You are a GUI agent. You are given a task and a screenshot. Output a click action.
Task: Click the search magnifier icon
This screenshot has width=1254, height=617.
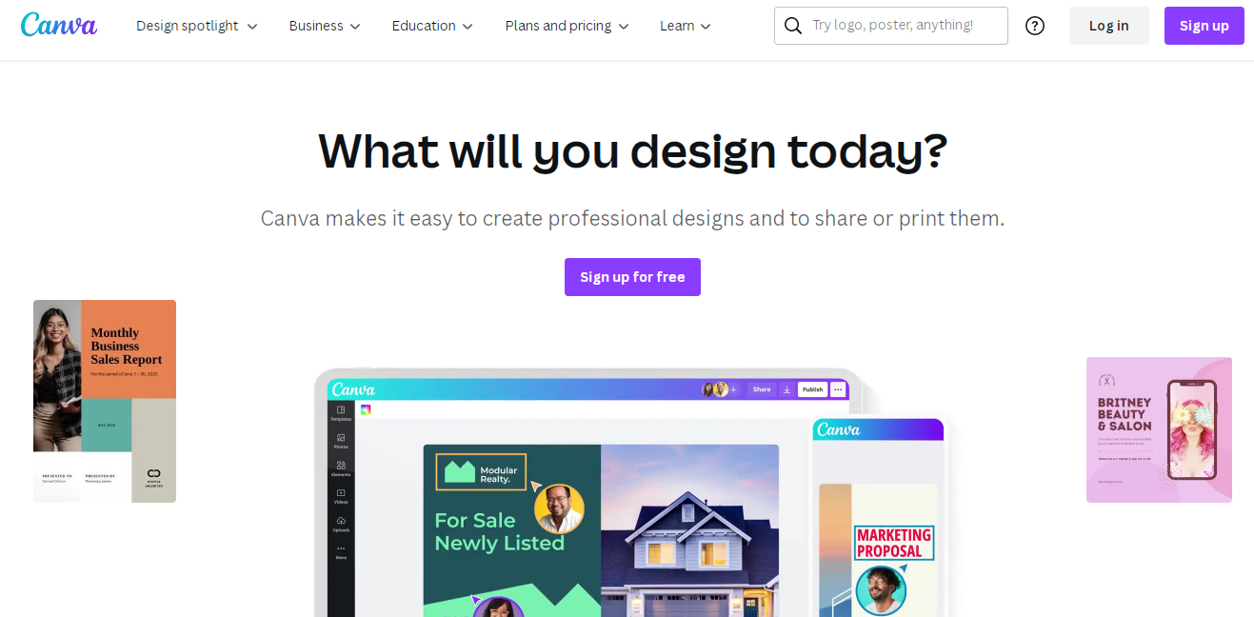click(792, 26)
